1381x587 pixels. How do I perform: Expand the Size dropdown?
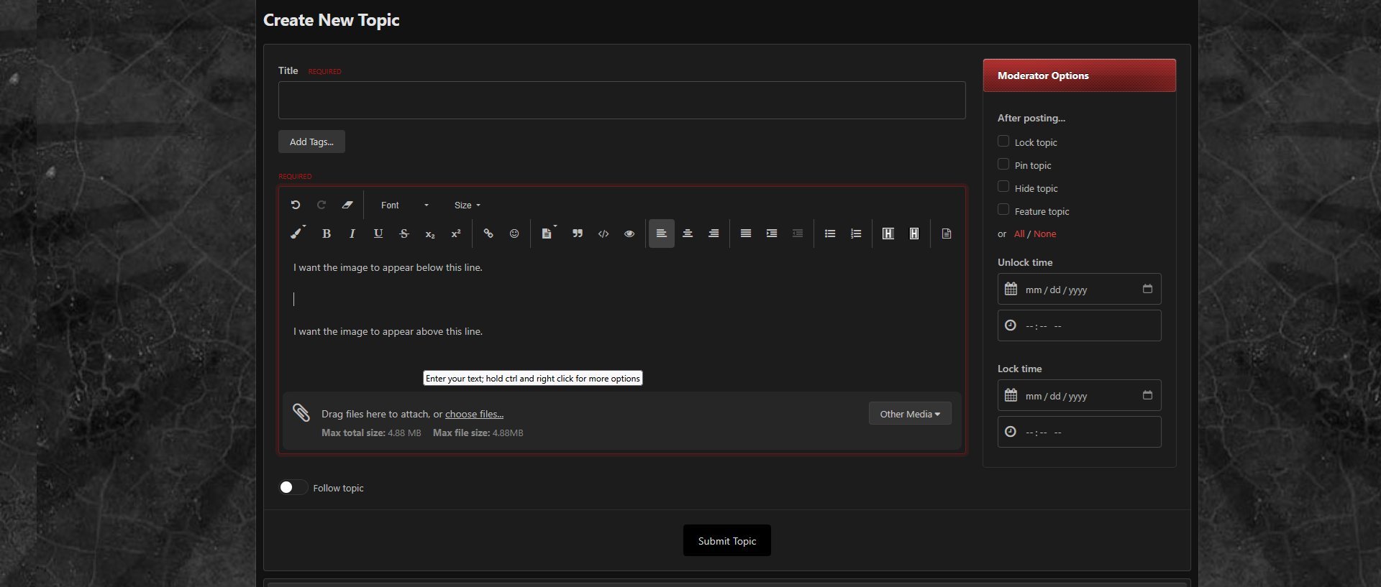click(467, 205)
